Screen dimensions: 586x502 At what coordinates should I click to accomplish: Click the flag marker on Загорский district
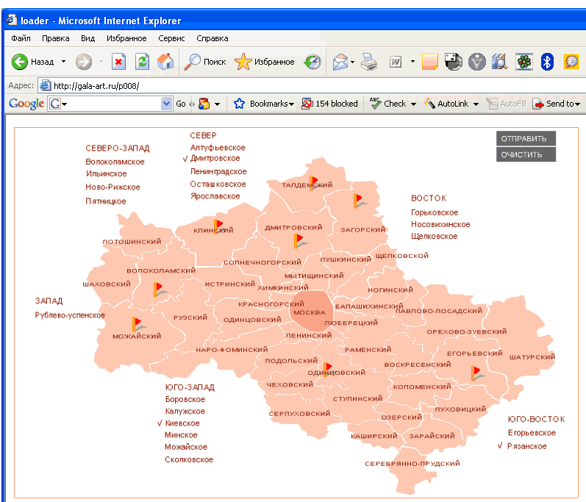(x=358, y=200)
